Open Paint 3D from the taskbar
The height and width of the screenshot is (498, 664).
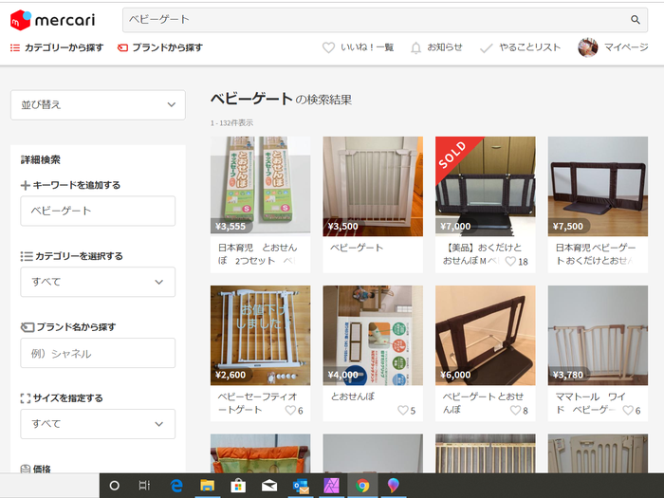394,486
